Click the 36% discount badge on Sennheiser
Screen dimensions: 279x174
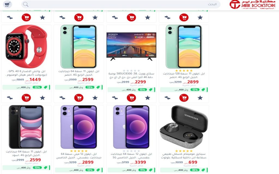pyautogui.click(x=195, y=170)
